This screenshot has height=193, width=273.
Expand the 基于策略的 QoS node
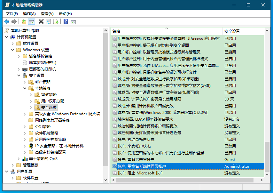pyautogui.click(x=19, y=159)
